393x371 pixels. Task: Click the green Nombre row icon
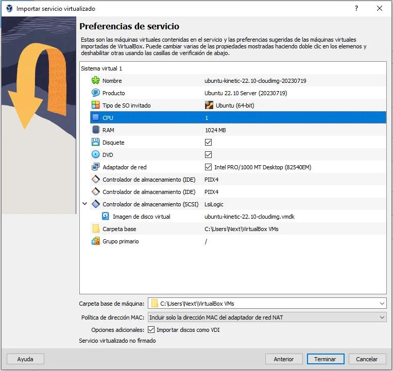tap(95, 81)
